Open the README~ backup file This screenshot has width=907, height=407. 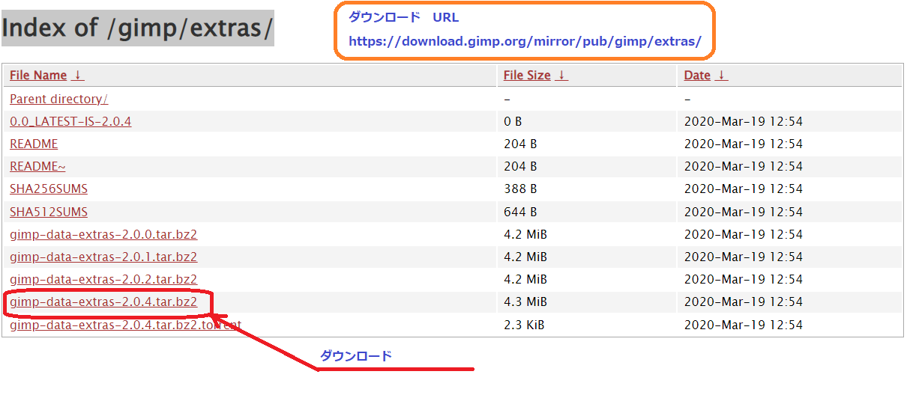coord(37,166)
